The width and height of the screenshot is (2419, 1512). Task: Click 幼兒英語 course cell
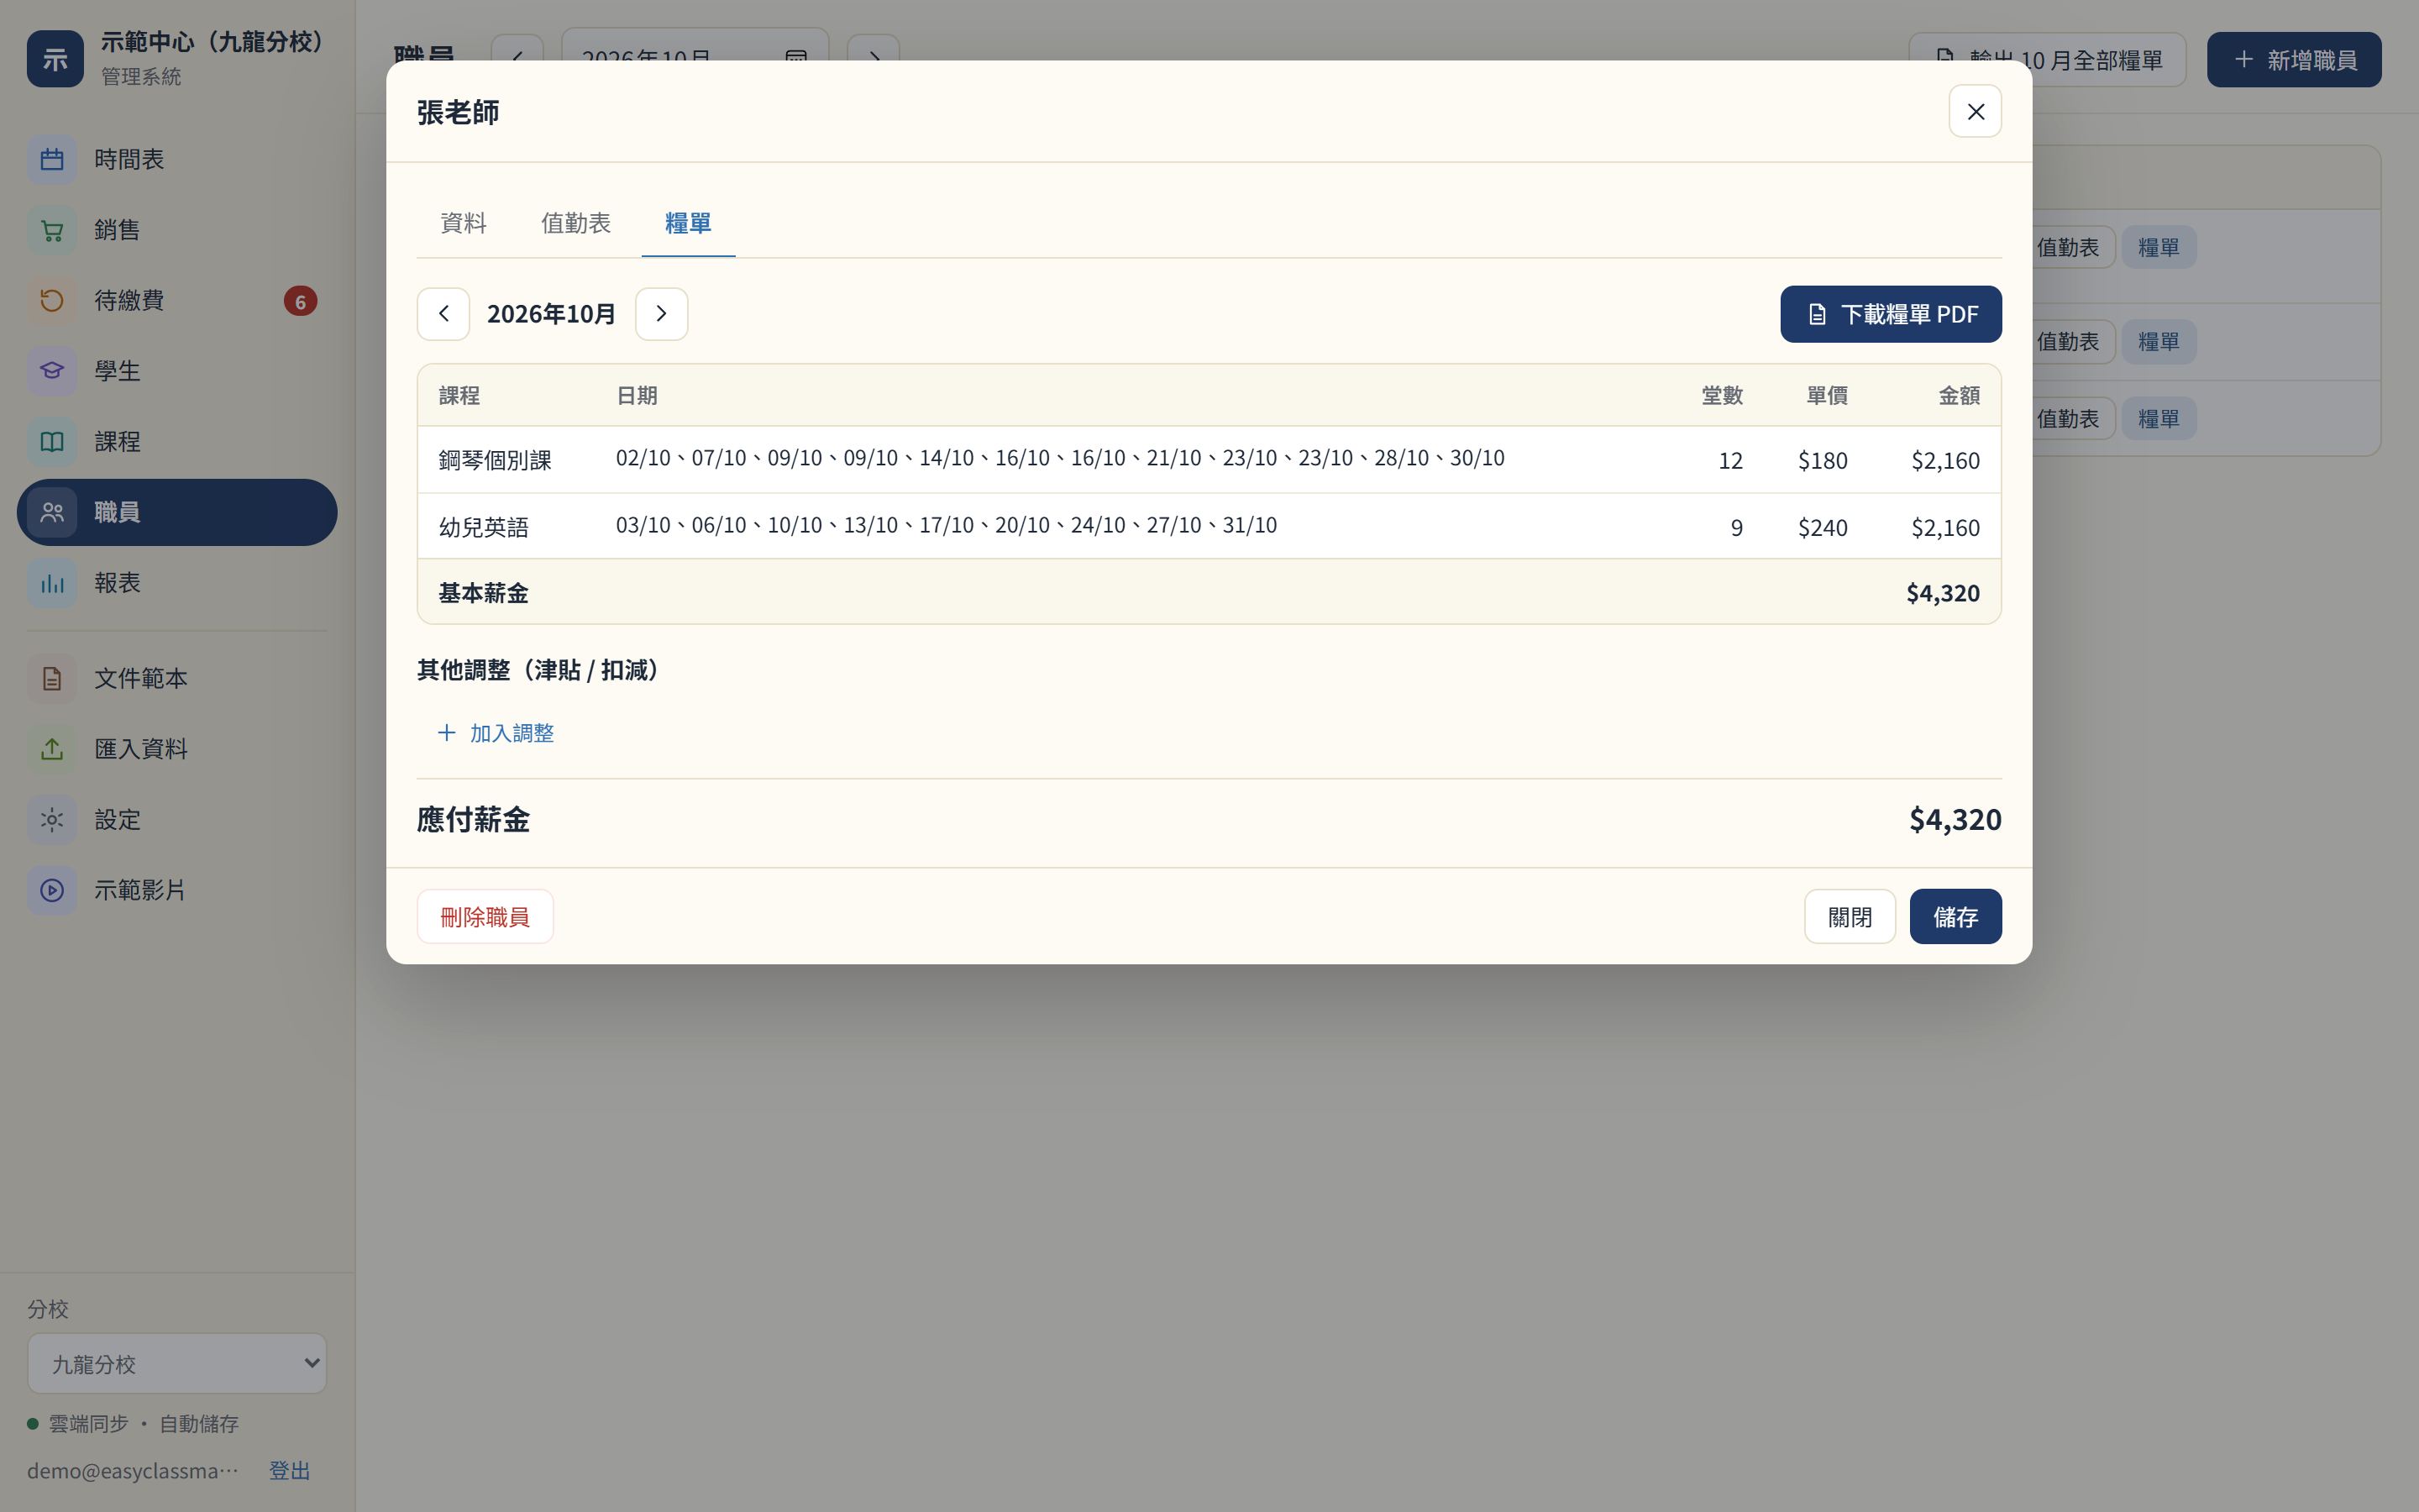click(484, 527)
